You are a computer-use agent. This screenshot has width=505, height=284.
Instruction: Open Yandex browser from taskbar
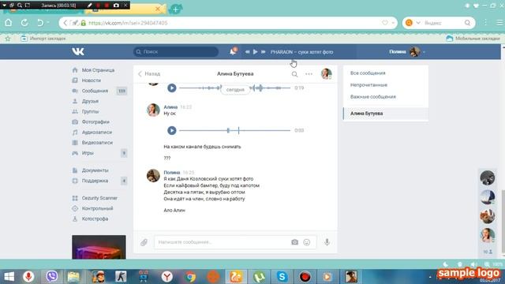[x=166, y=277]
